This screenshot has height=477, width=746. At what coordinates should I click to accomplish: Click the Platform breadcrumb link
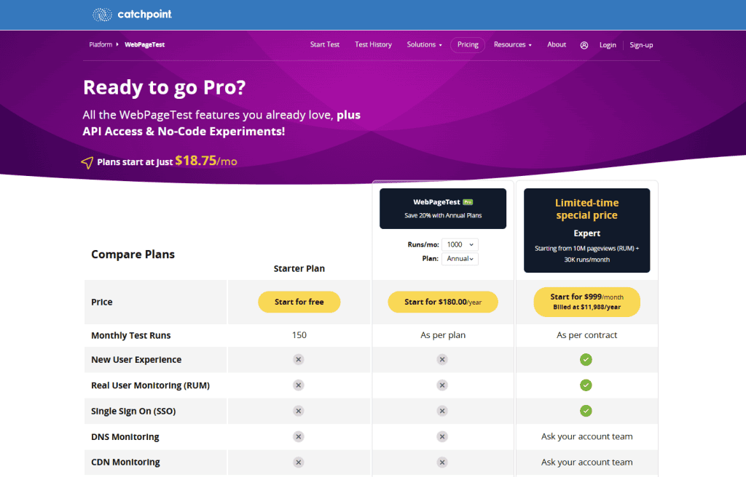pyautogui.click(x=101, y=44)
